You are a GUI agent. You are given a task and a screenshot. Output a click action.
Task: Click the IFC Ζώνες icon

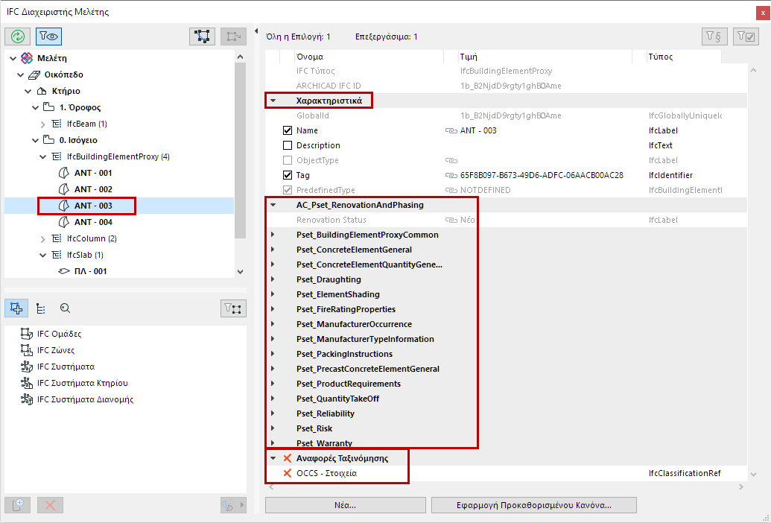[27, 350]
